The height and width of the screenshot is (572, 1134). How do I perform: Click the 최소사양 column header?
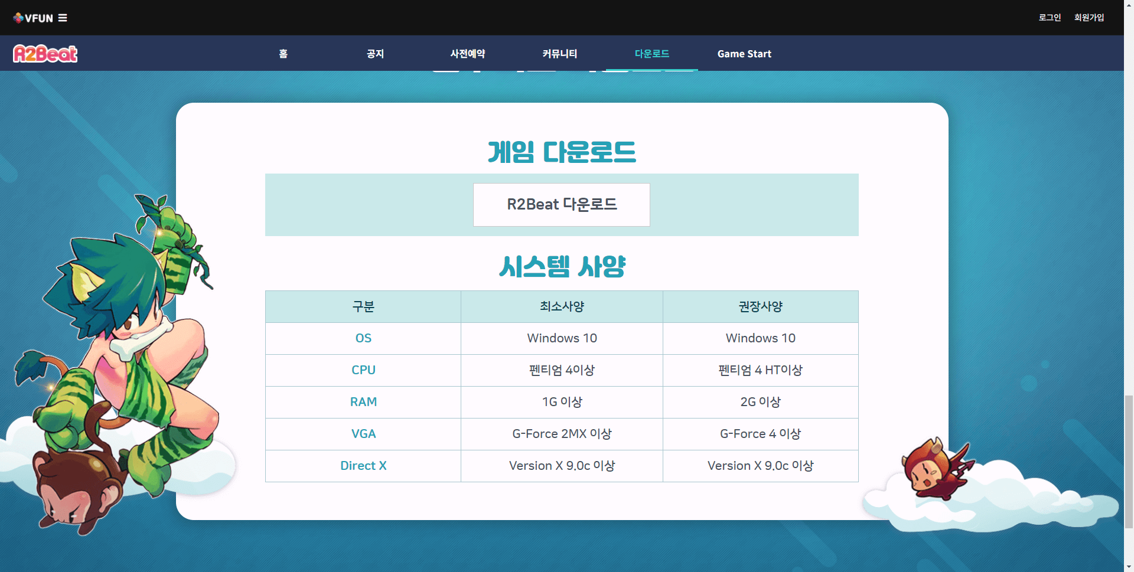[562, 306]
